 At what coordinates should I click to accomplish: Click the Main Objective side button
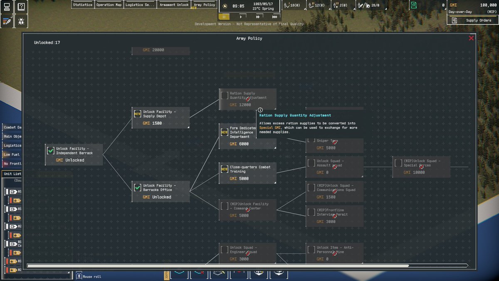[12, 137]
